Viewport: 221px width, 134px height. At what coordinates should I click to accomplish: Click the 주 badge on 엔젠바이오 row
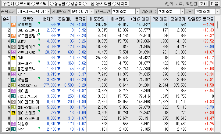(x=13, y=47)
